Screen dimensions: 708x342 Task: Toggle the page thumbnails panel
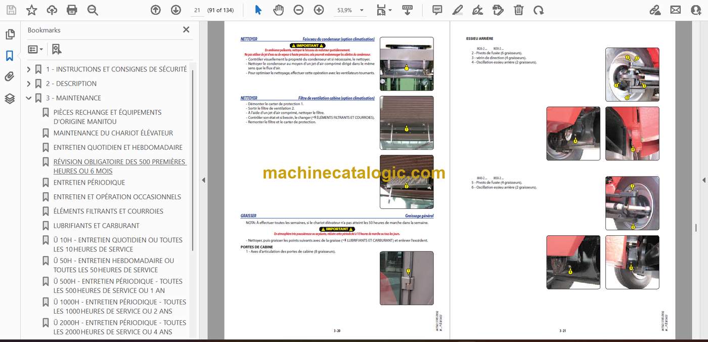[10, 34]
